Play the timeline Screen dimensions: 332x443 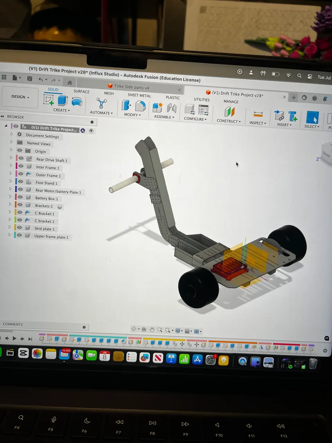(15, 338)
